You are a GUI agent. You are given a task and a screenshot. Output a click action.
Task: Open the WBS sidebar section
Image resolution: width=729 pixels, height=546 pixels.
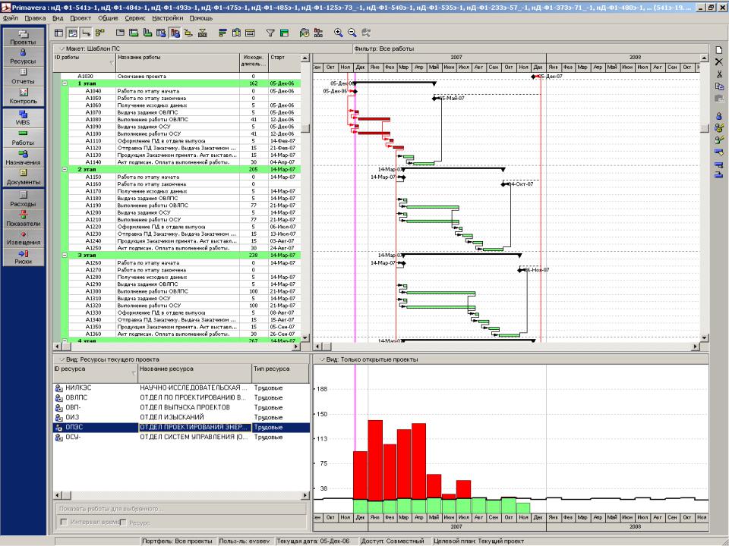click(24, 118)
